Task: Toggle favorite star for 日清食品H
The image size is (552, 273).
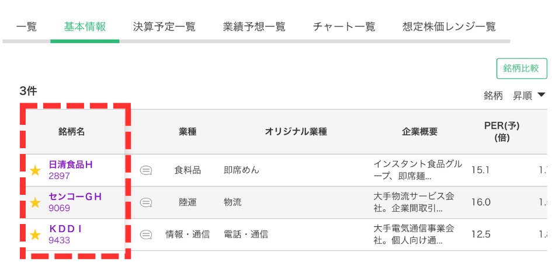Action: [x=35, y=170]
